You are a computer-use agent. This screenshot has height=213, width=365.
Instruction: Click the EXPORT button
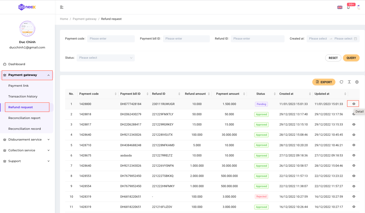click(x=324, y=82)
